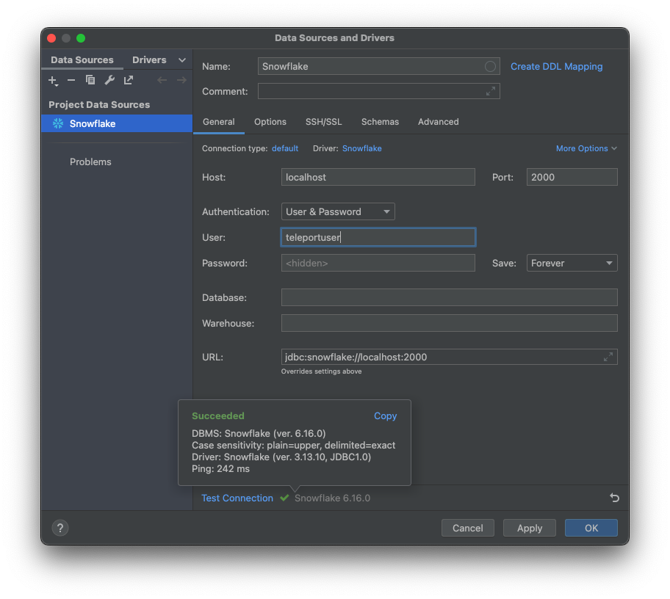Screen dimensions: 670x599
Task: Open the Create DDL Mapping link
Action: [x=556, y=67]
